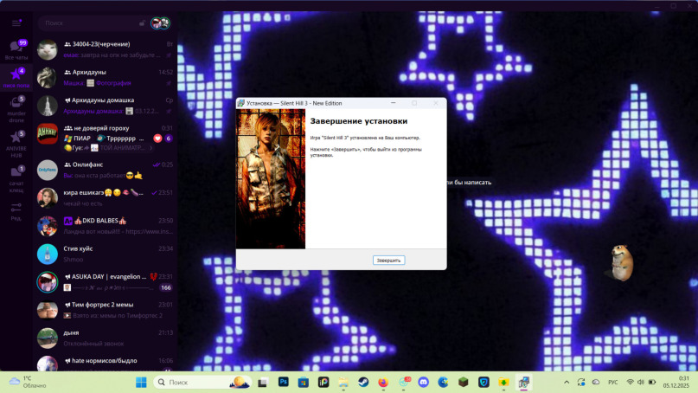Image resolution: width=698 pixels, height=393 pixels.
Task: Select the 'пися попа' star folder
Action: click(x=16, y=77)
